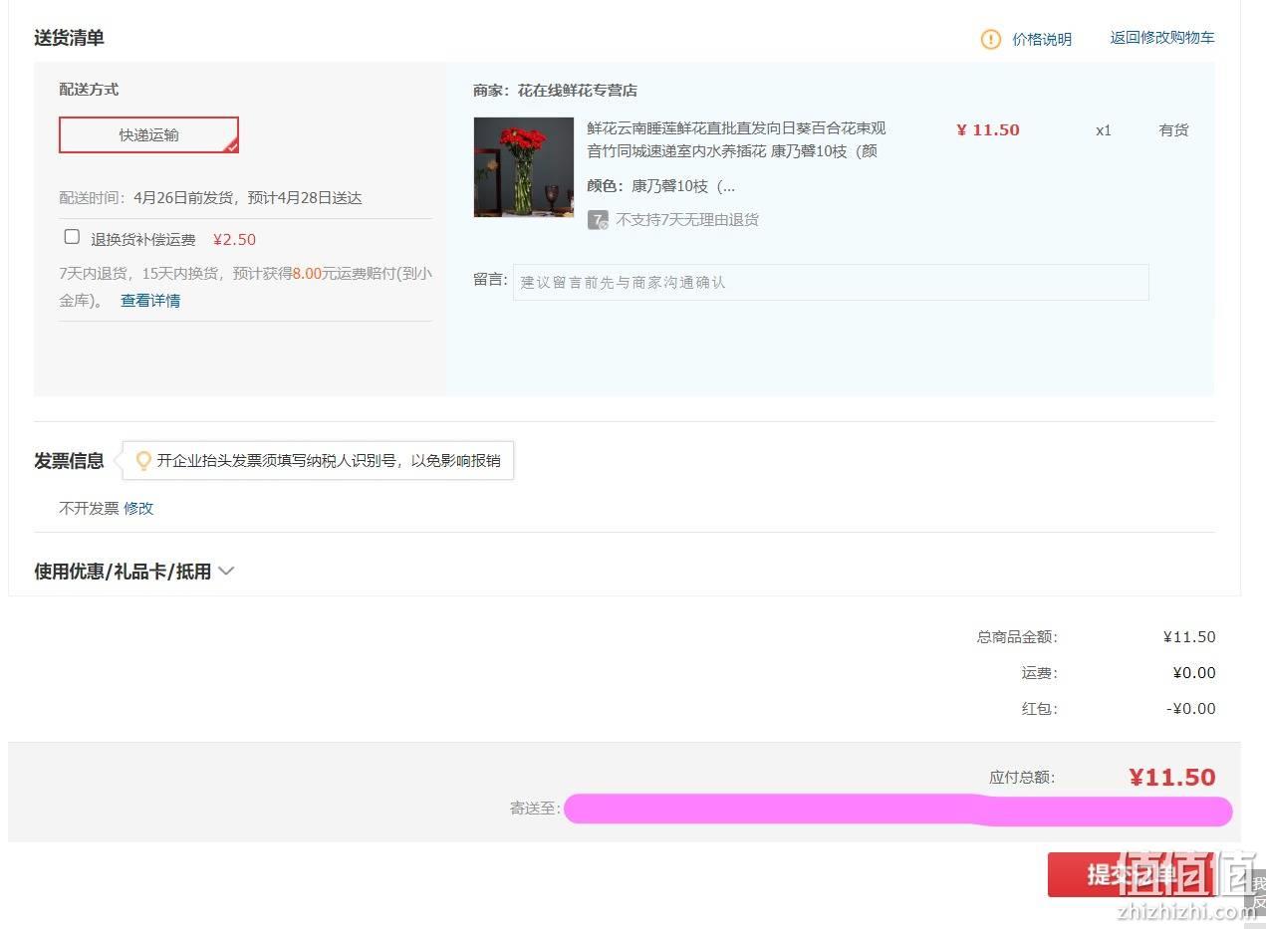This screenshot has width=1266, height=929.
Task: Select 快递运输 delivery method
Action: (x=149, y=134)
